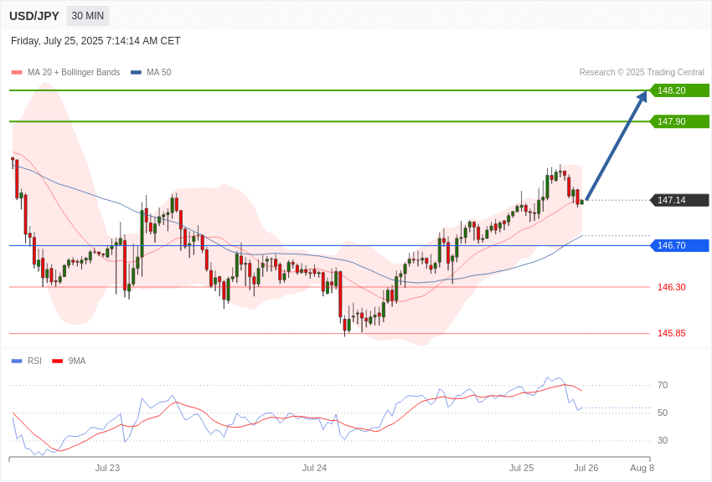
Task: Click the 30 MIN timeframe badge
Action: coord(88,16)
